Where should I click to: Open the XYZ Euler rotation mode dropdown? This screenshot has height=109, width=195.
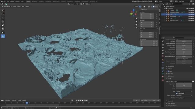click(x=149, y=29)
